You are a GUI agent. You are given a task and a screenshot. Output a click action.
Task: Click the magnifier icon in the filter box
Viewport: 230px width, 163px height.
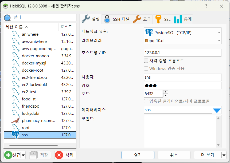click(x=7, y=18)
